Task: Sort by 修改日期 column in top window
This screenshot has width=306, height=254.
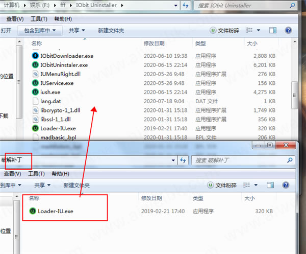Action: click(x=154, y=43)
